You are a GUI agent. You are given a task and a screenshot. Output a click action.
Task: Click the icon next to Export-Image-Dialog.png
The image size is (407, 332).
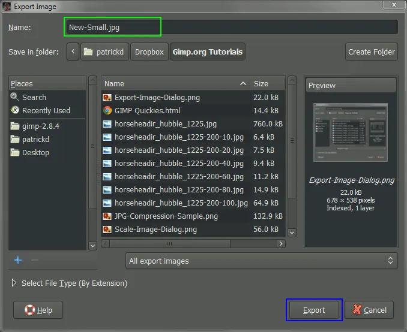107,98
